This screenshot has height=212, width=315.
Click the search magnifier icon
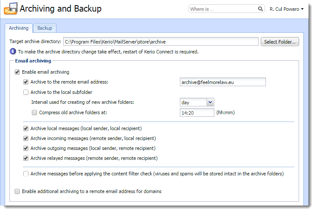[x=260, y=9]
